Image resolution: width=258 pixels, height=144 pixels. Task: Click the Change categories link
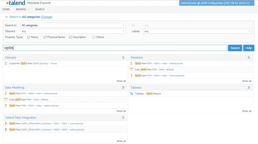[46, 17]
